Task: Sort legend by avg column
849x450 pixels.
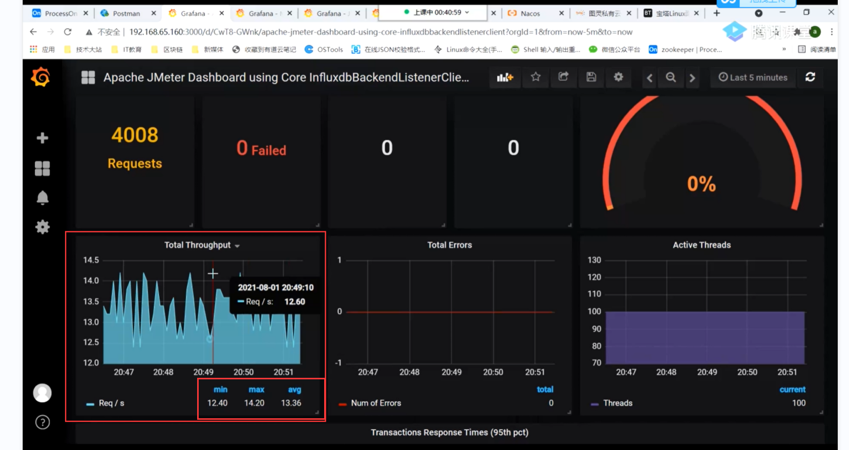Action: [294, 390]
